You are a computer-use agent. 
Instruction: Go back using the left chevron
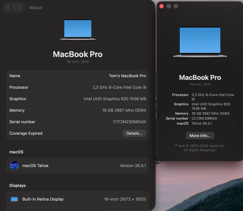coord(9,7)
